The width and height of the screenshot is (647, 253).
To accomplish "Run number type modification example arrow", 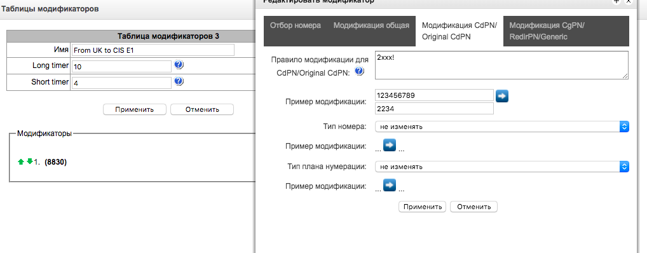I will pos(390,146).
